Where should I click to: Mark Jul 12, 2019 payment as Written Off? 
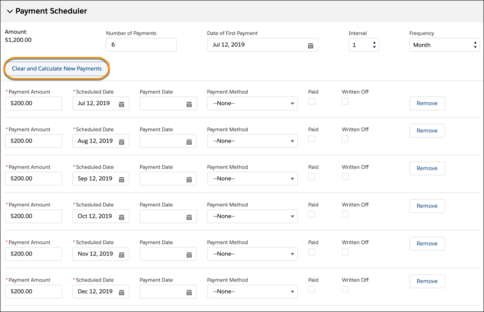tap(345, 101)
